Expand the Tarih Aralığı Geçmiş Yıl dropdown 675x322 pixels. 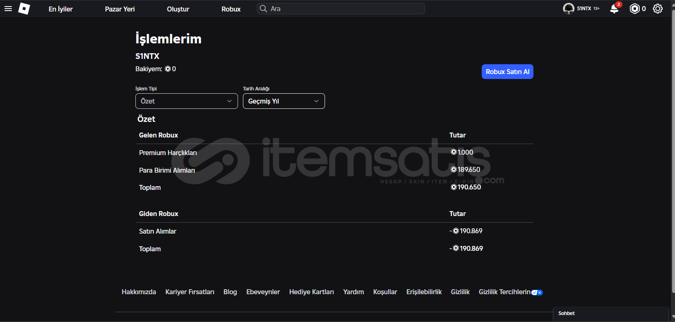[x=284, y=101]
